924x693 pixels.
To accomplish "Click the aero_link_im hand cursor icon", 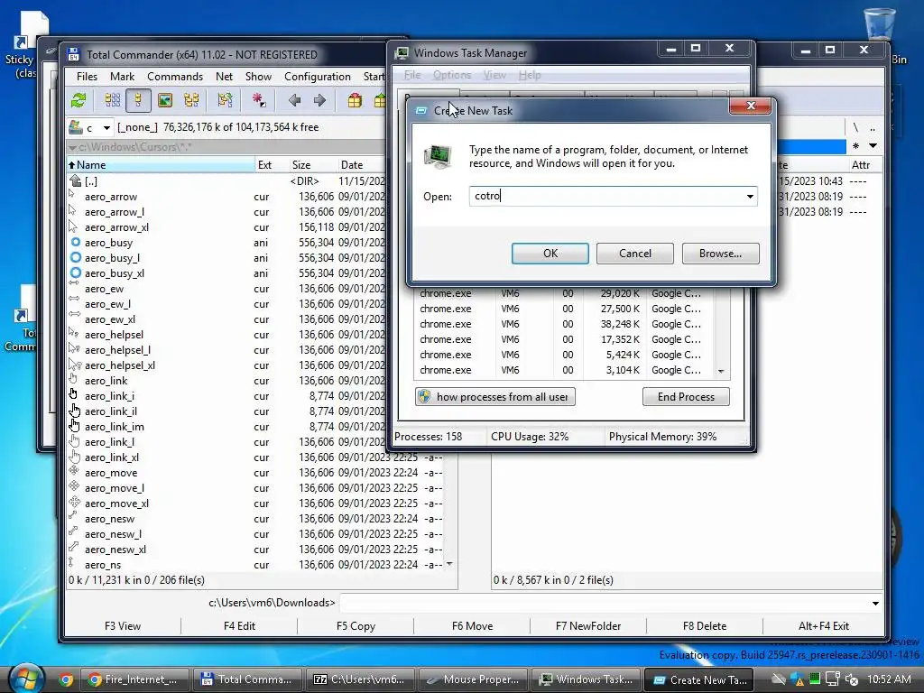I will click(75, 426).
